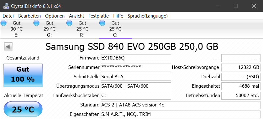Click the Schnittstelle label

(x=87, y=77)
